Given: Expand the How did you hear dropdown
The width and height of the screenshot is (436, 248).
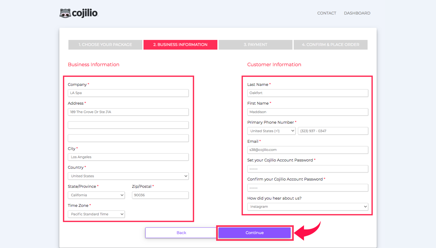Looking at the screenshot, I should point(308,207).
